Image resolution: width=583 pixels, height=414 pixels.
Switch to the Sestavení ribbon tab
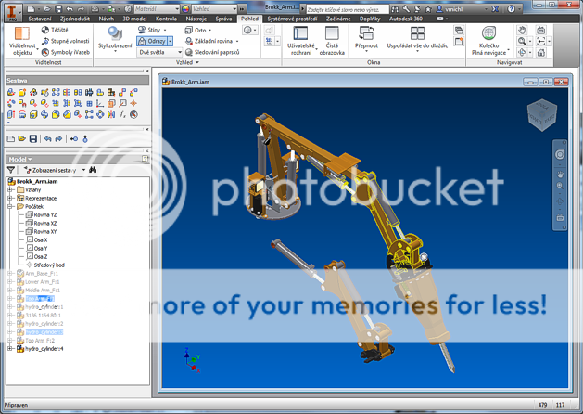[x=40, y=19]
